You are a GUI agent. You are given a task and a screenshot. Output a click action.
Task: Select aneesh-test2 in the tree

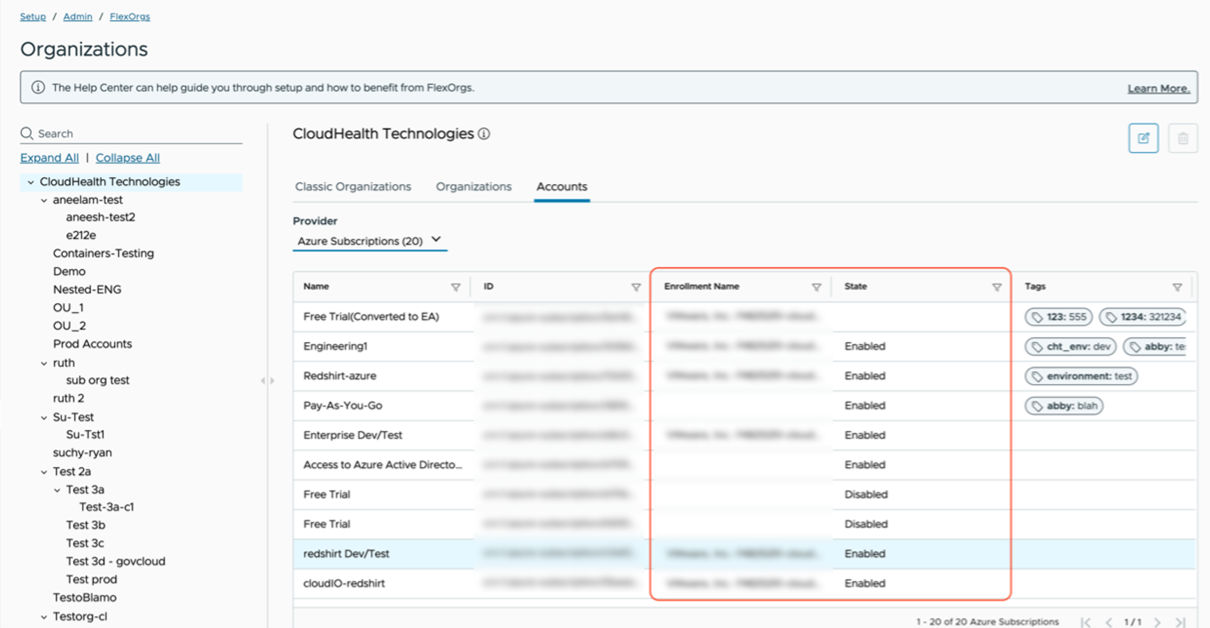[101, 217]
